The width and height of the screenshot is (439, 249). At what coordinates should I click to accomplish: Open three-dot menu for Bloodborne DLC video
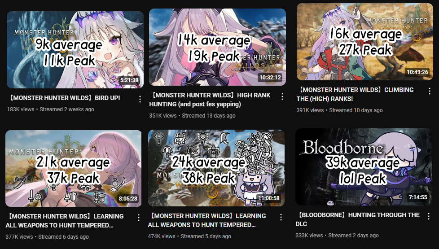point(429,216)
